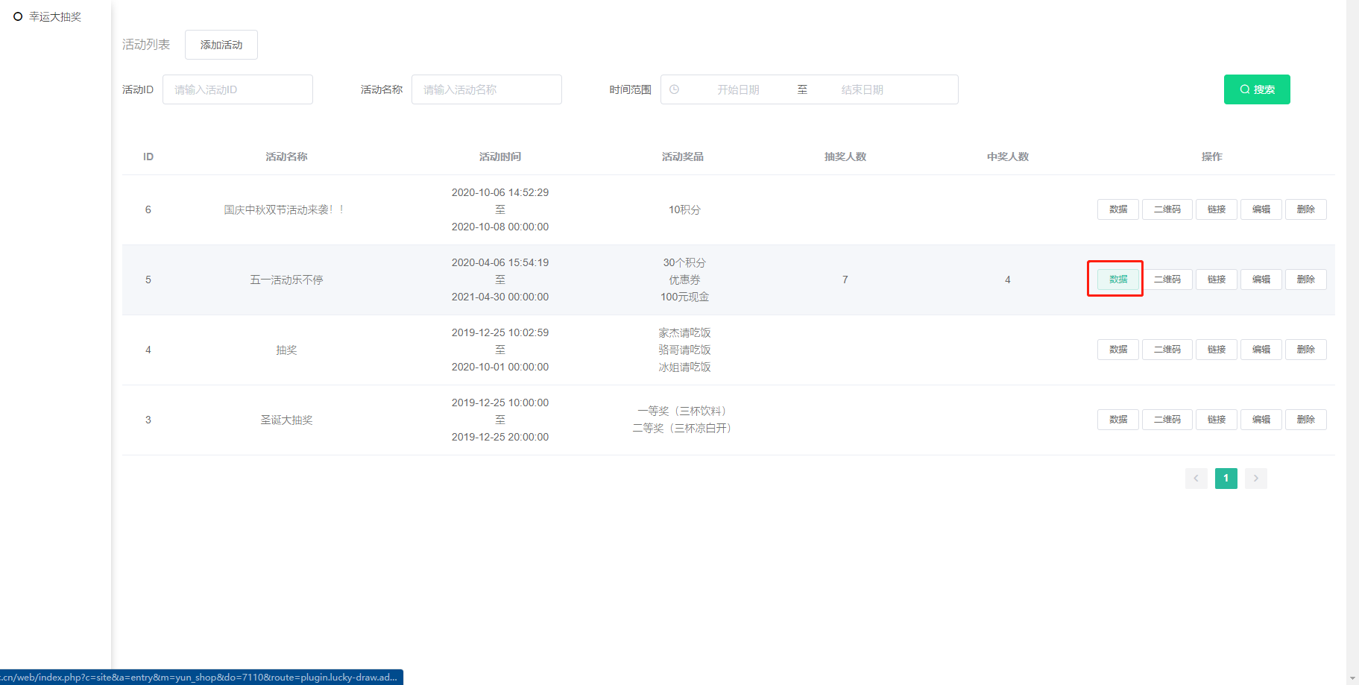This screenshot has width=1359, height=685.
Task: Click the 活动列表 page heading
Action: click(146, 45)
